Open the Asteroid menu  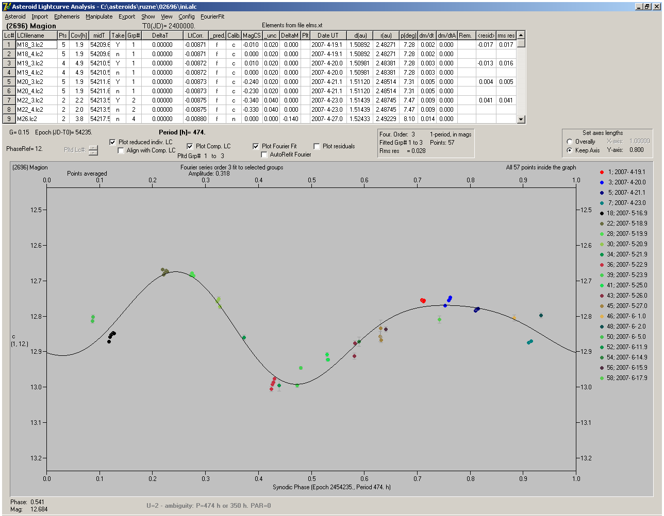coord(15,16)
